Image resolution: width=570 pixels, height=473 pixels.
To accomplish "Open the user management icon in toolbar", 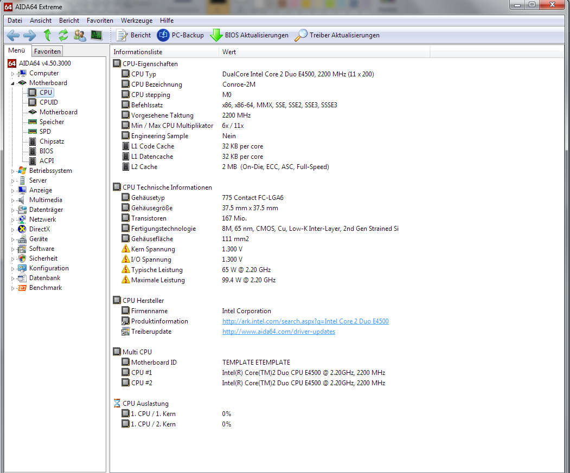I will (80, 35).
